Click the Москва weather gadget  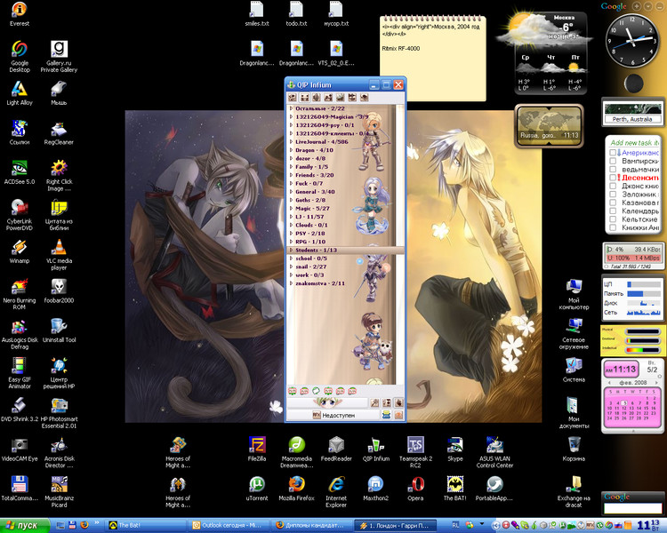(x=546, y=52)
